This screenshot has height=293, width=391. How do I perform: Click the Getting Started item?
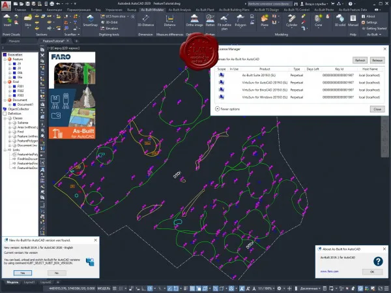[374, 28]
